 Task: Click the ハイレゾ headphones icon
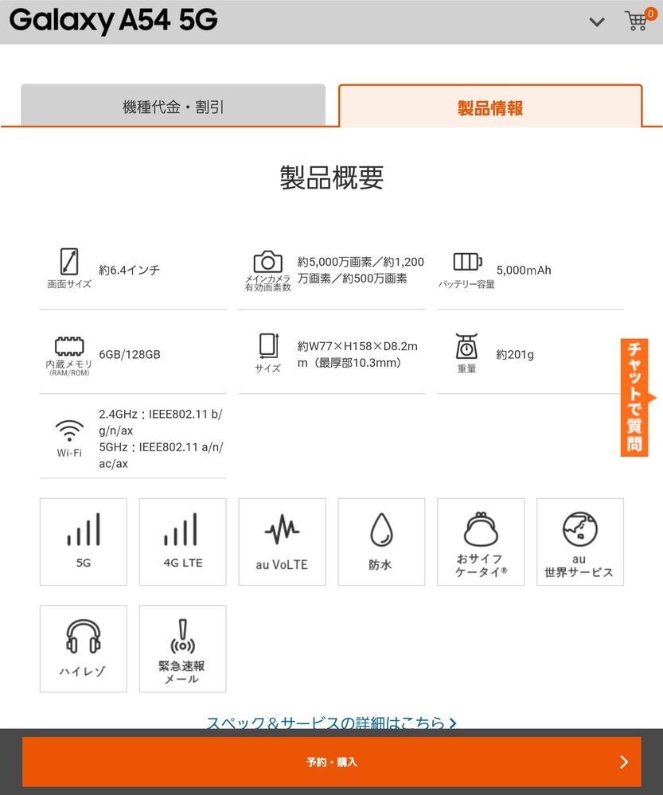click(84, 636)
